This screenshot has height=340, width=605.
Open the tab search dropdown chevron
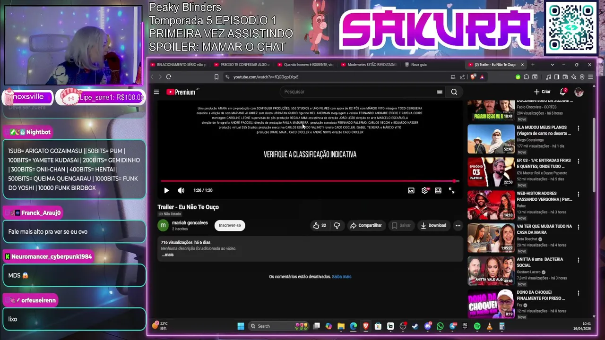(552, 65)
